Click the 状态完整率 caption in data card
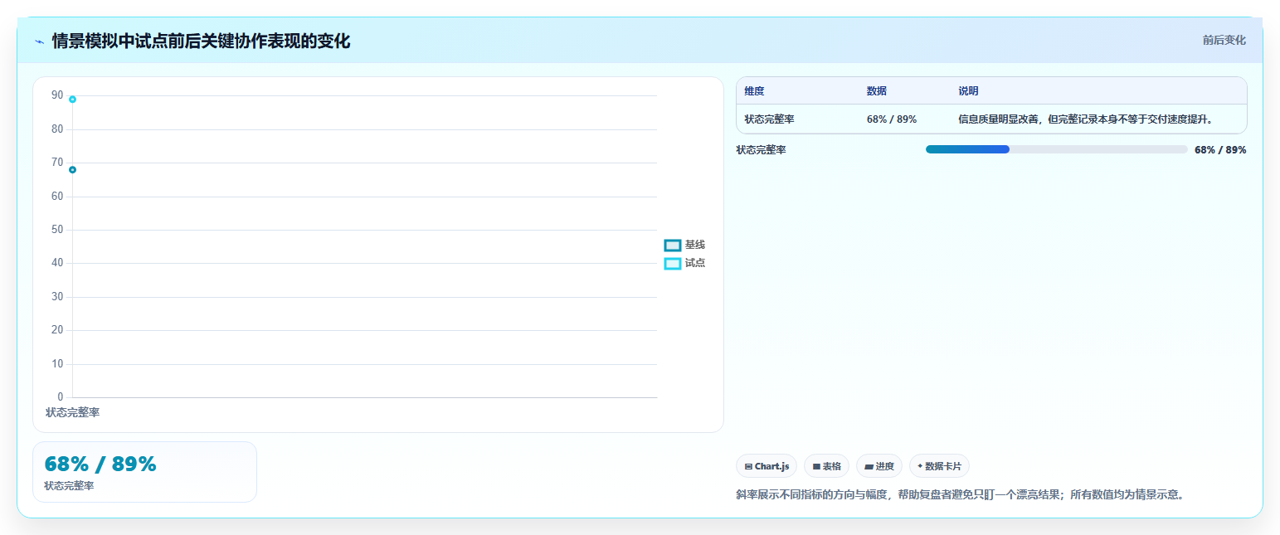The image size is (1280, 535). [x=69, y=486]
